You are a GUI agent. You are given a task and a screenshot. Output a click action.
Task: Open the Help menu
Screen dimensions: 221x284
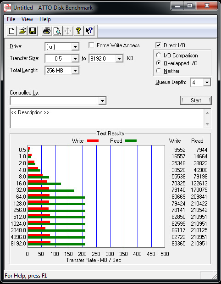click(x=45, y=19)
